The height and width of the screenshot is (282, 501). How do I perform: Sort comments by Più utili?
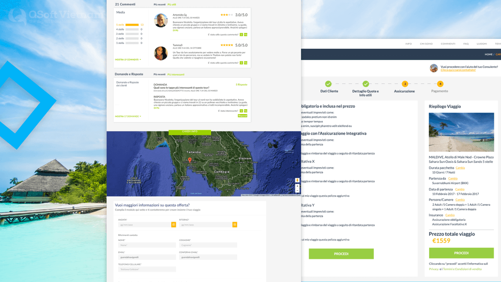tap(172, 4)
